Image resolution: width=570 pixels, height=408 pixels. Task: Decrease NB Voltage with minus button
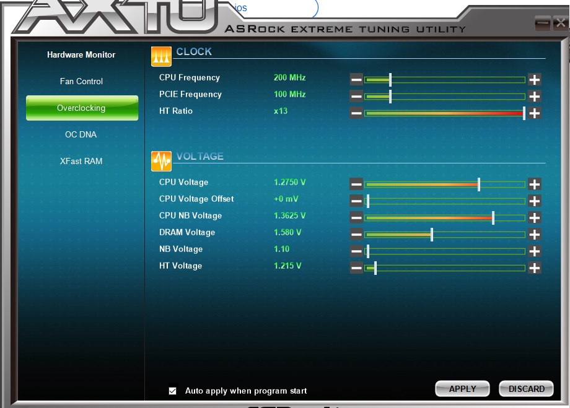[x=356, y=251]
